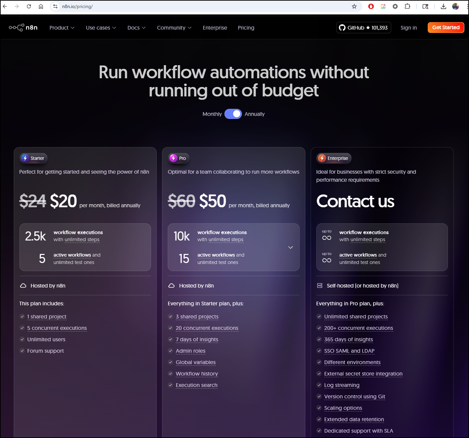Select Annually billing label
The image size is (469, 438).
pyautogui.click(x=255, y=114)
